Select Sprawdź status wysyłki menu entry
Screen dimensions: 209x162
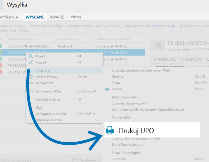click(128, 103)
